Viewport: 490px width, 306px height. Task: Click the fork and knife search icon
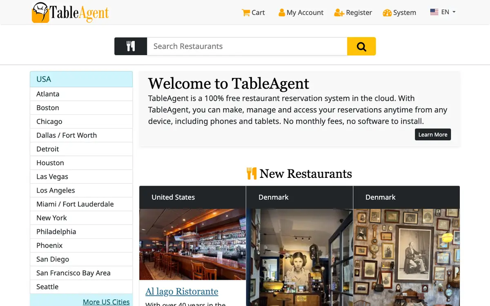click(x=131, y=46)
